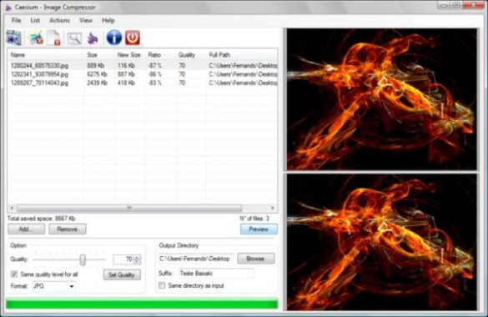
Task: Click the Browse button
Action: coord(256,259)
